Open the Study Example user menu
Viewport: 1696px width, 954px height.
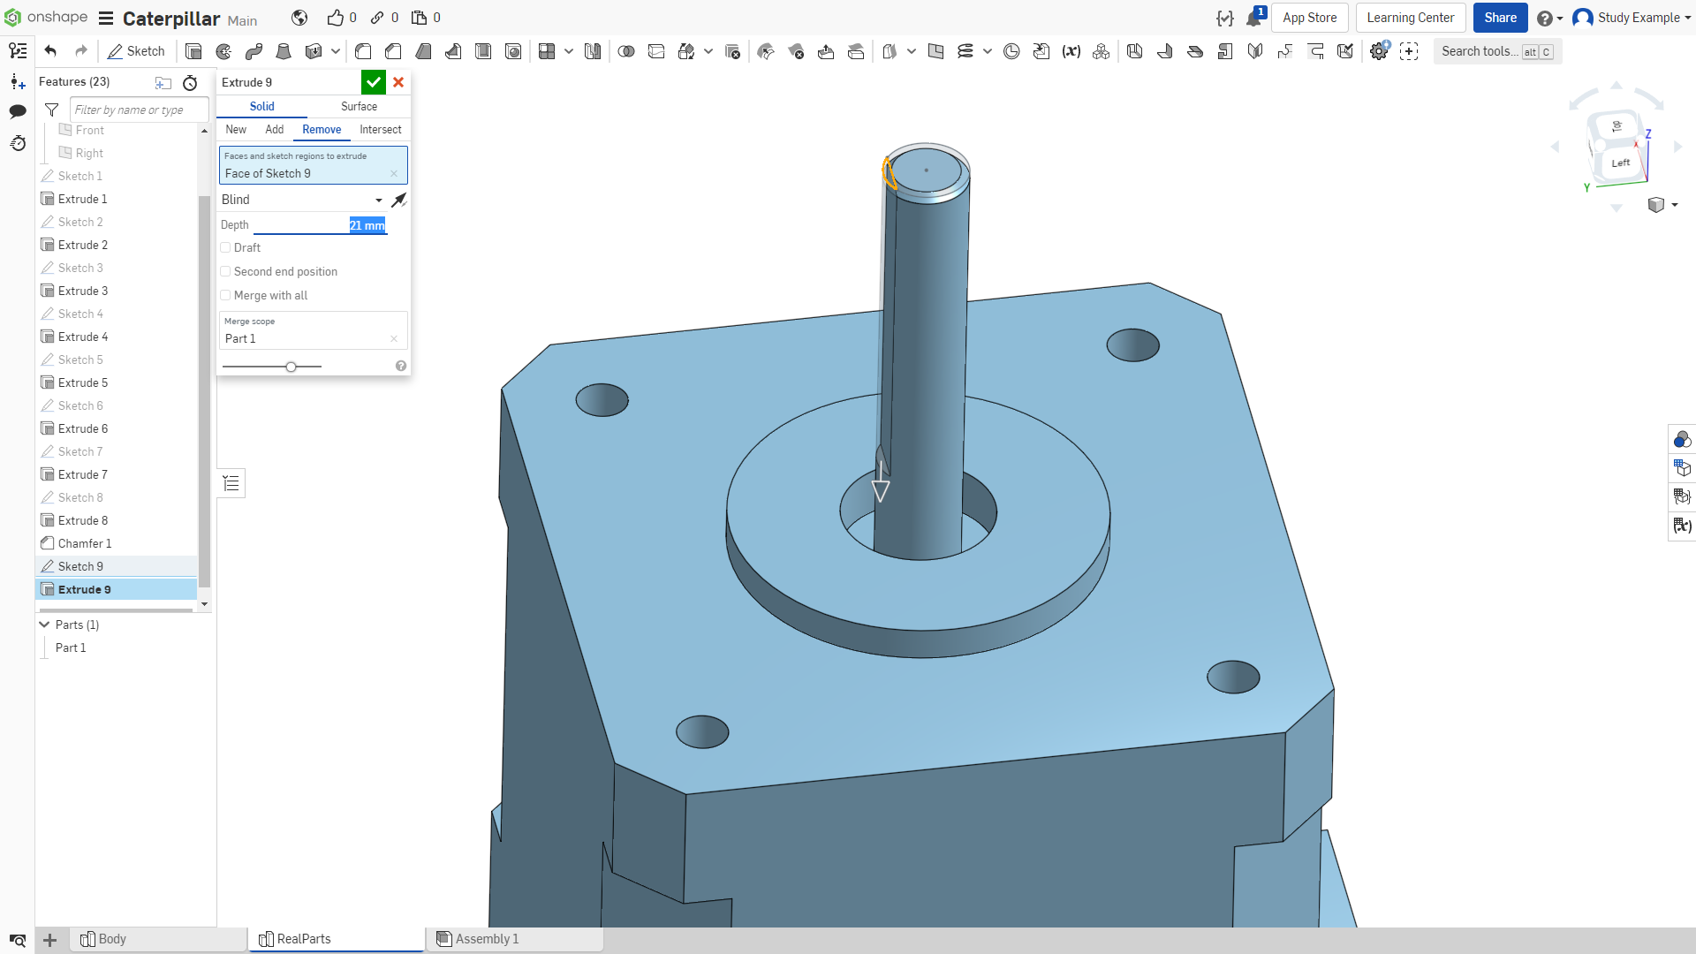pos(1632,18)
